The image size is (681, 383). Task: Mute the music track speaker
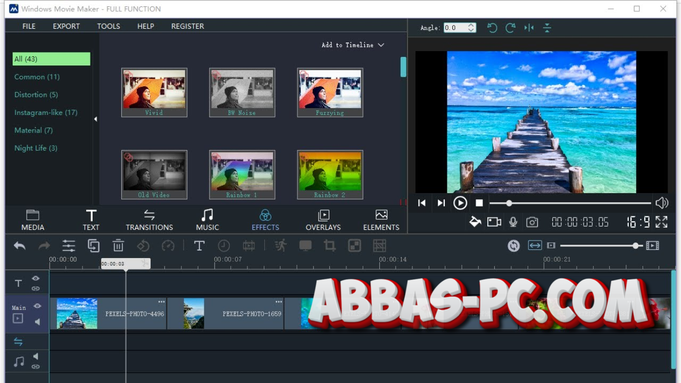[36, 356]
